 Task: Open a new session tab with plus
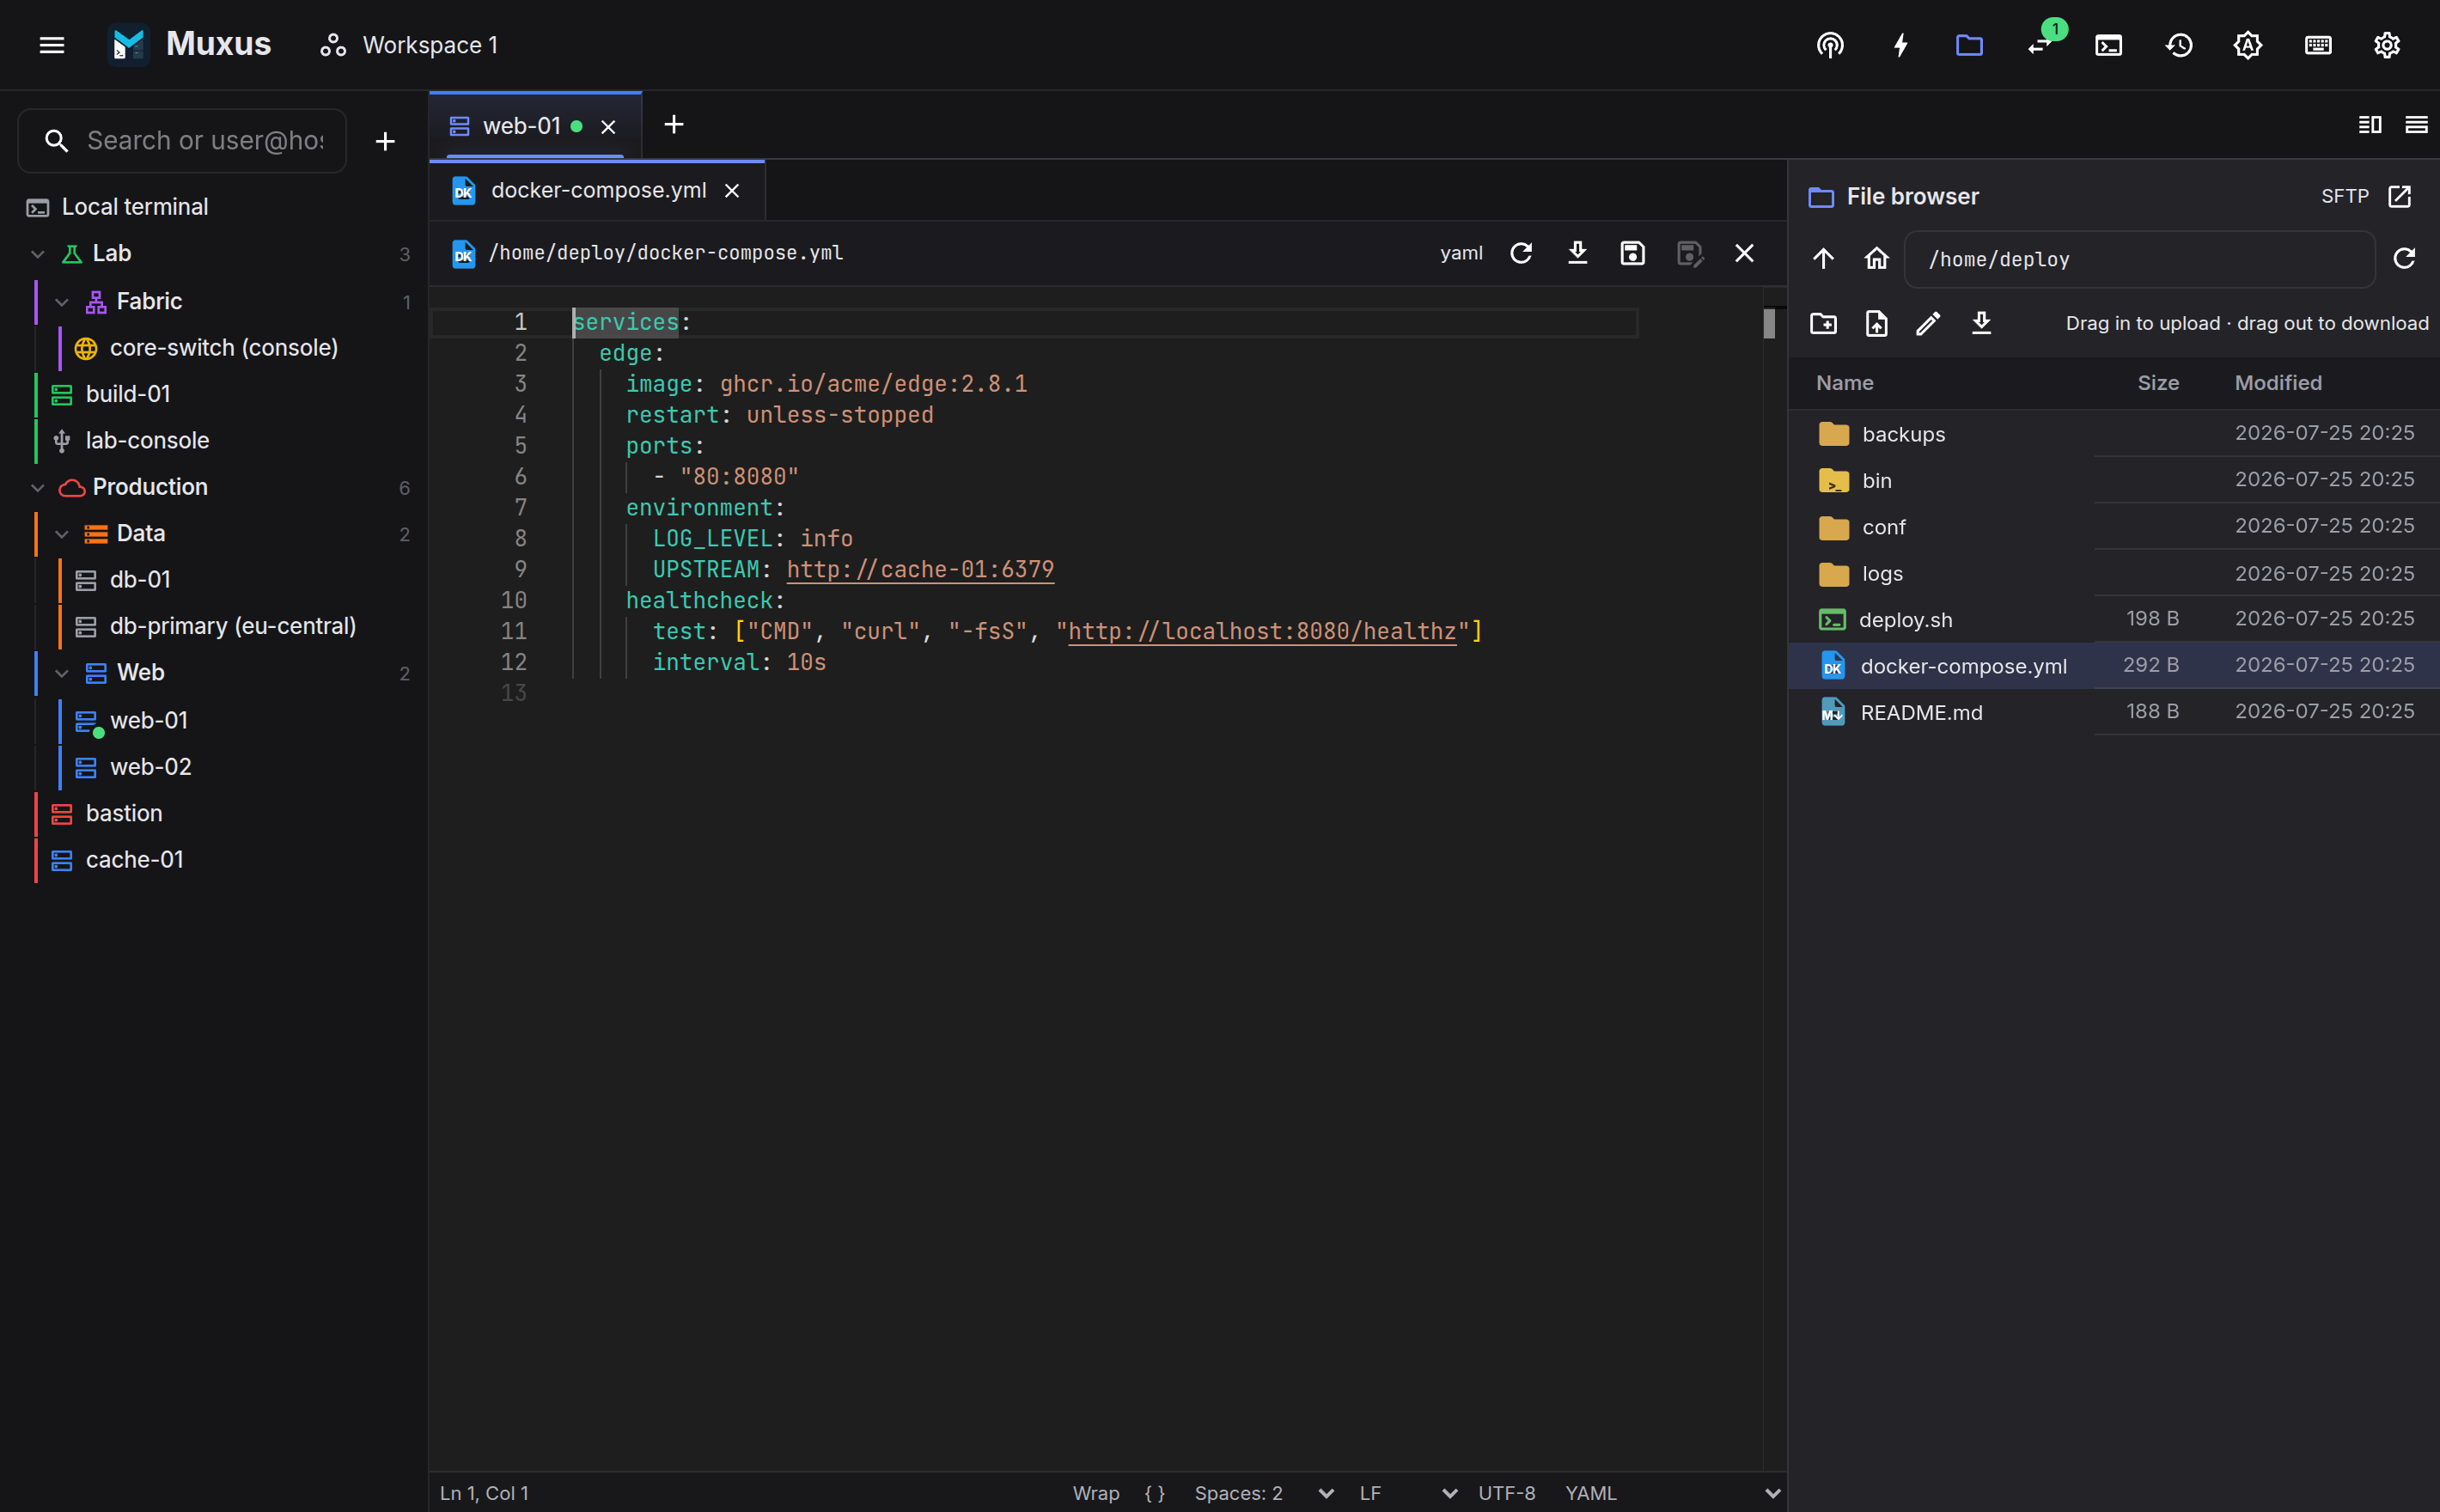coord(674,125)
